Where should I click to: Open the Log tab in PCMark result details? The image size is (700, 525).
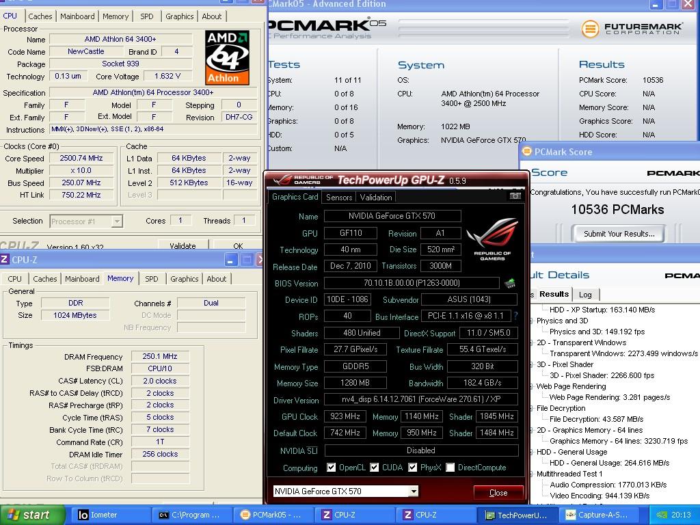click(585, 294)
